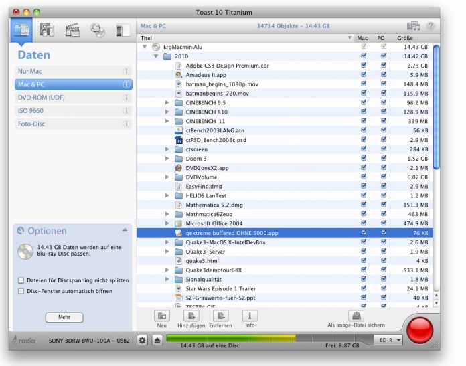466x366 pixels.
Task: Open the help question mark icon
Action: pyautogui.click(x=431, y=26)
